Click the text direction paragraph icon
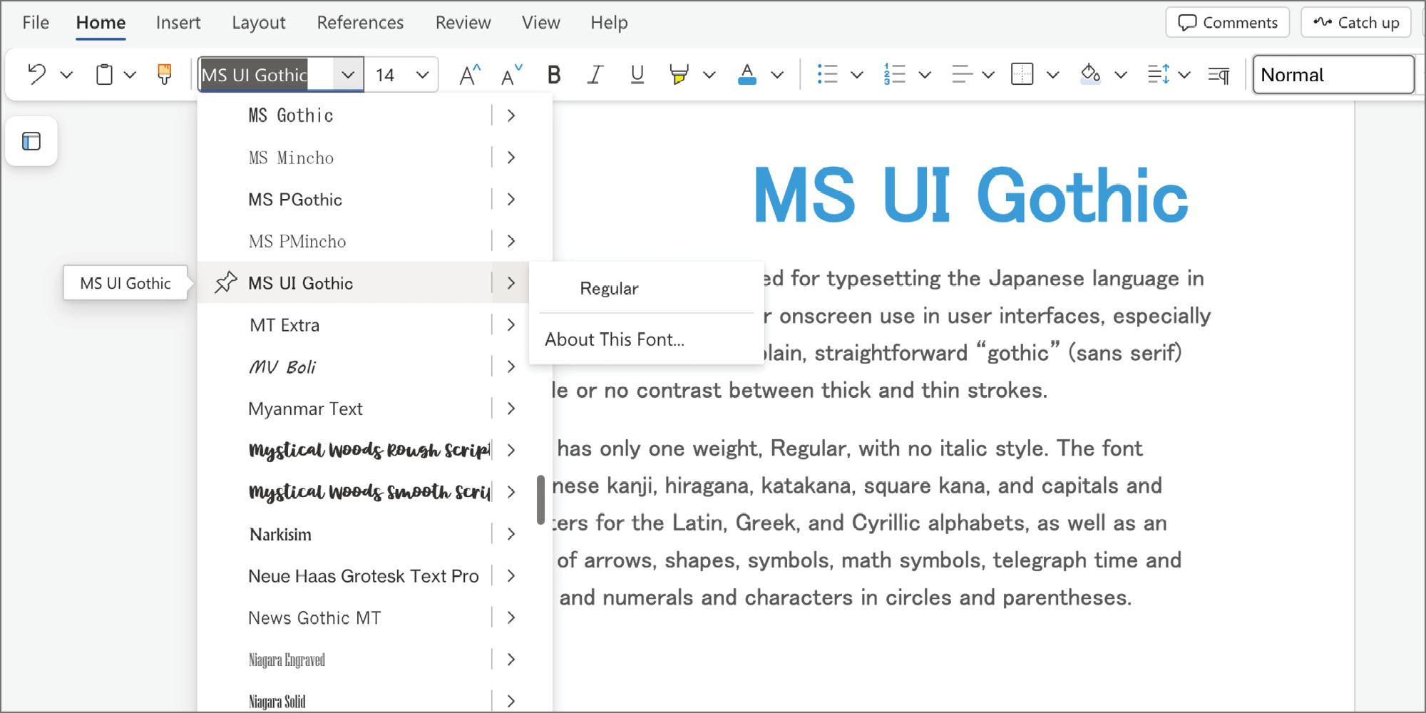This screenshot has width=1426, height=713. [x=1219, y=74]
